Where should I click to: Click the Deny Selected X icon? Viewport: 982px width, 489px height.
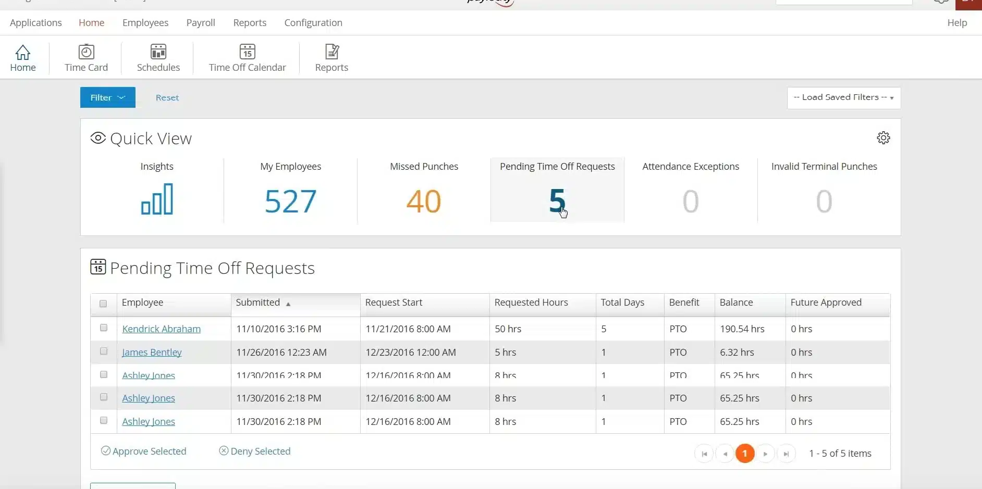224,451
